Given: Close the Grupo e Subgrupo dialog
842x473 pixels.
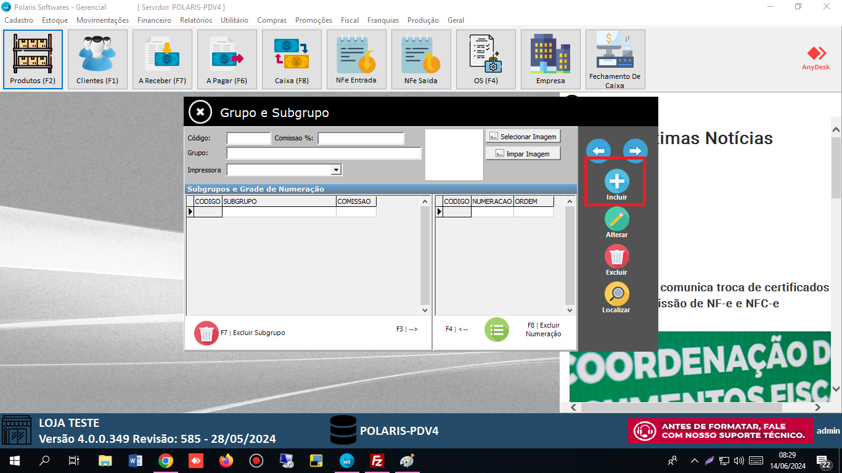Looking at the screenshot, I should coord(200,113).
